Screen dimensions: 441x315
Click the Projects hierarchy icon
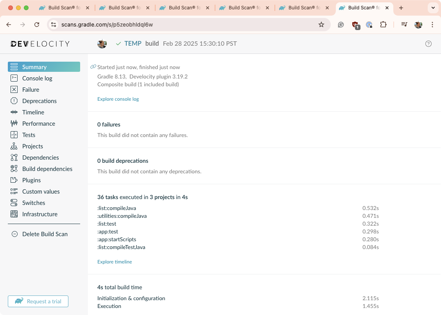(x=14, y=146)
